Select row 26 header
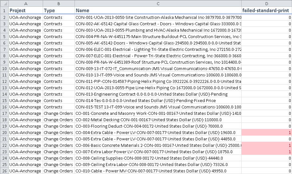 [4, 171]
